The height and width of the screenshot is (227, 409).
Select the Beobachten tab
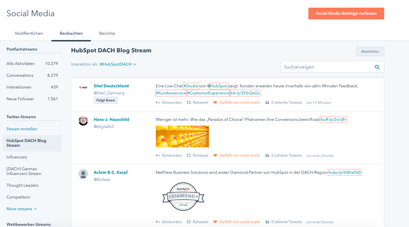[71, 34]
